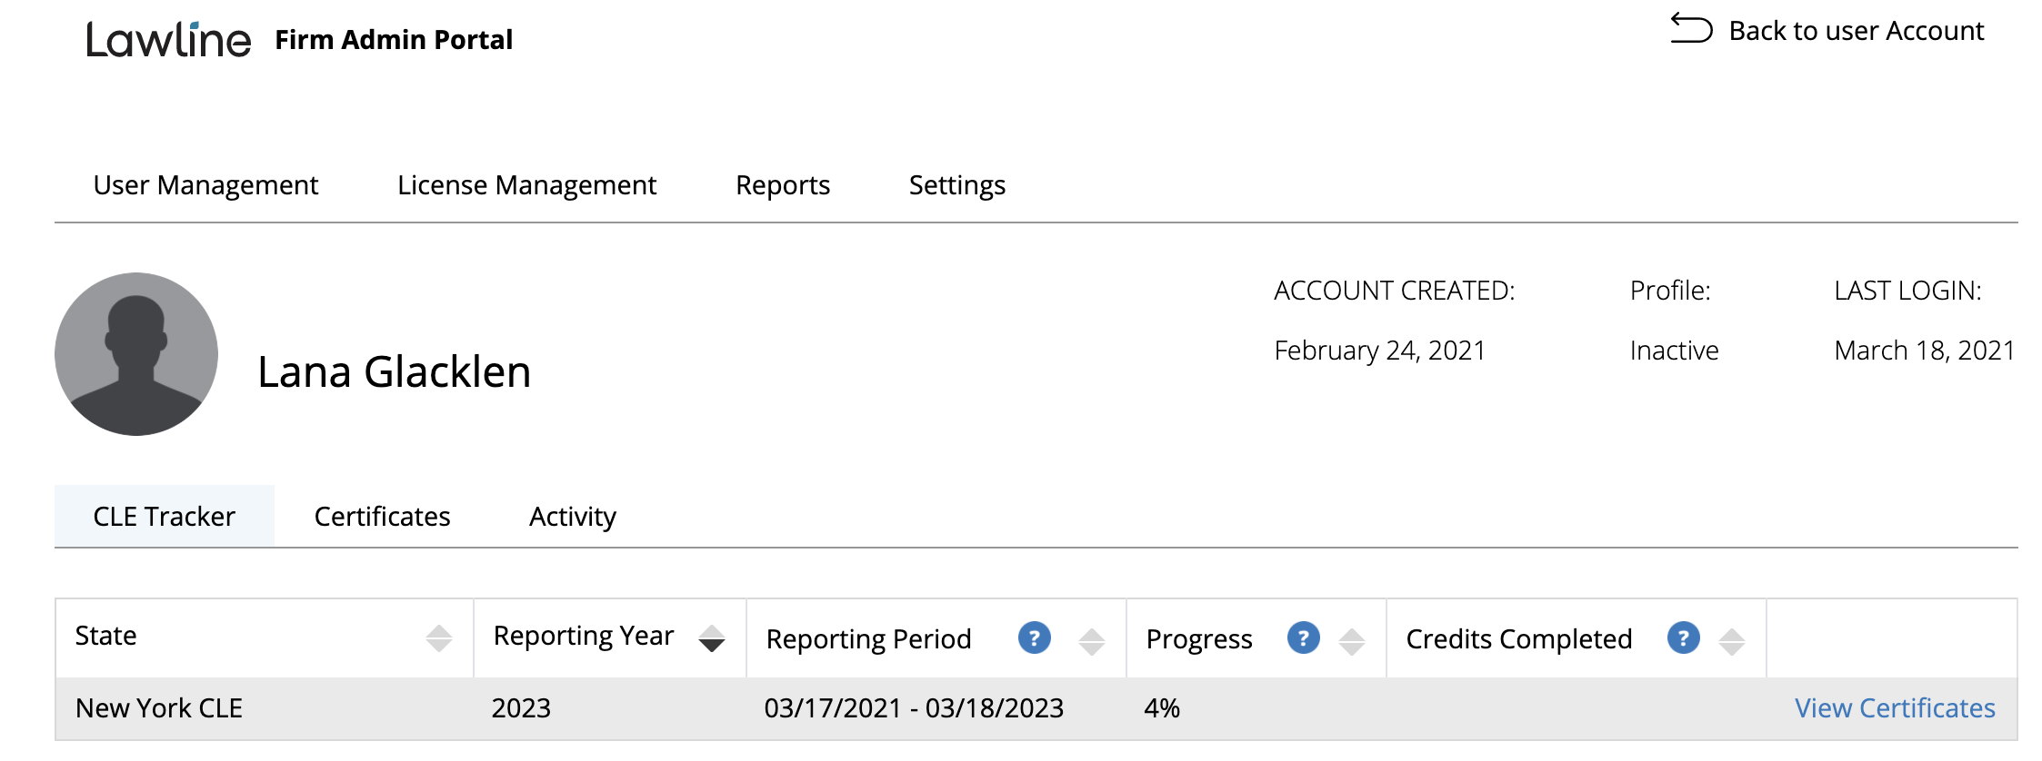Sort by Progress column arrows
This screenshot has height=761, width=2042.
point(1352,641)
